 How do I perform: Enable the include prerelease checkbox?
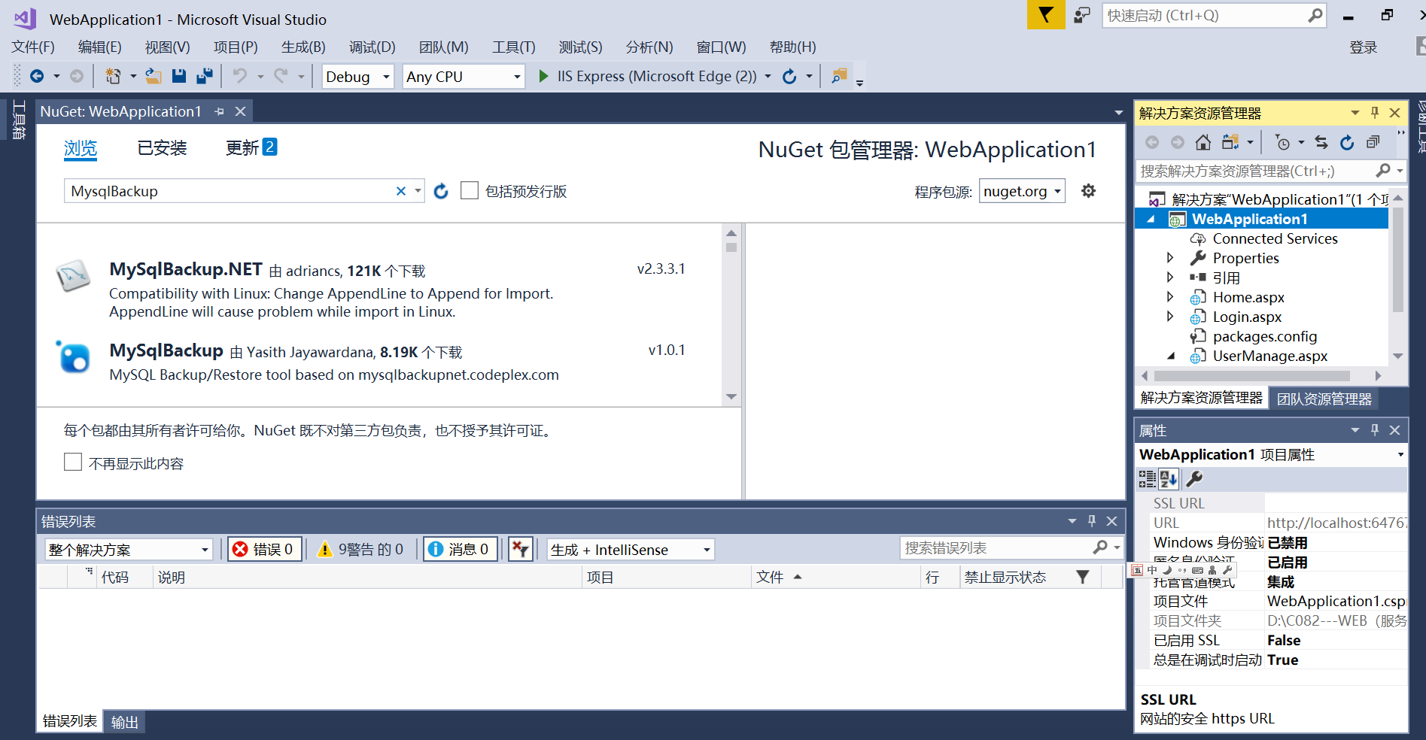pyautogui.click(x=470, y=191)
